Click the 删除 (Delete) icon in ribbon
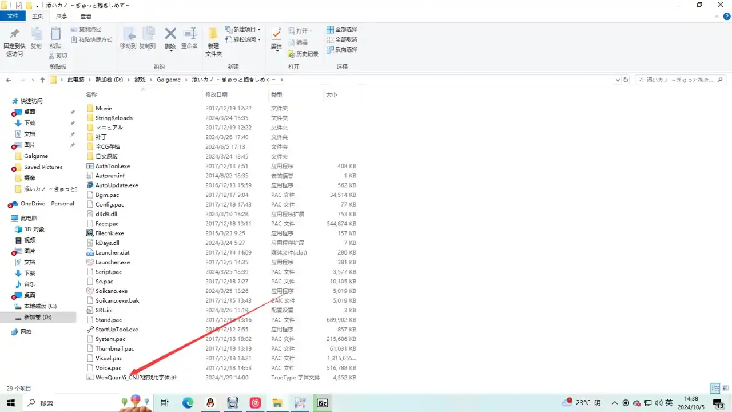The image size is (732, 412). pyautogui.click(x=170, y=38)
